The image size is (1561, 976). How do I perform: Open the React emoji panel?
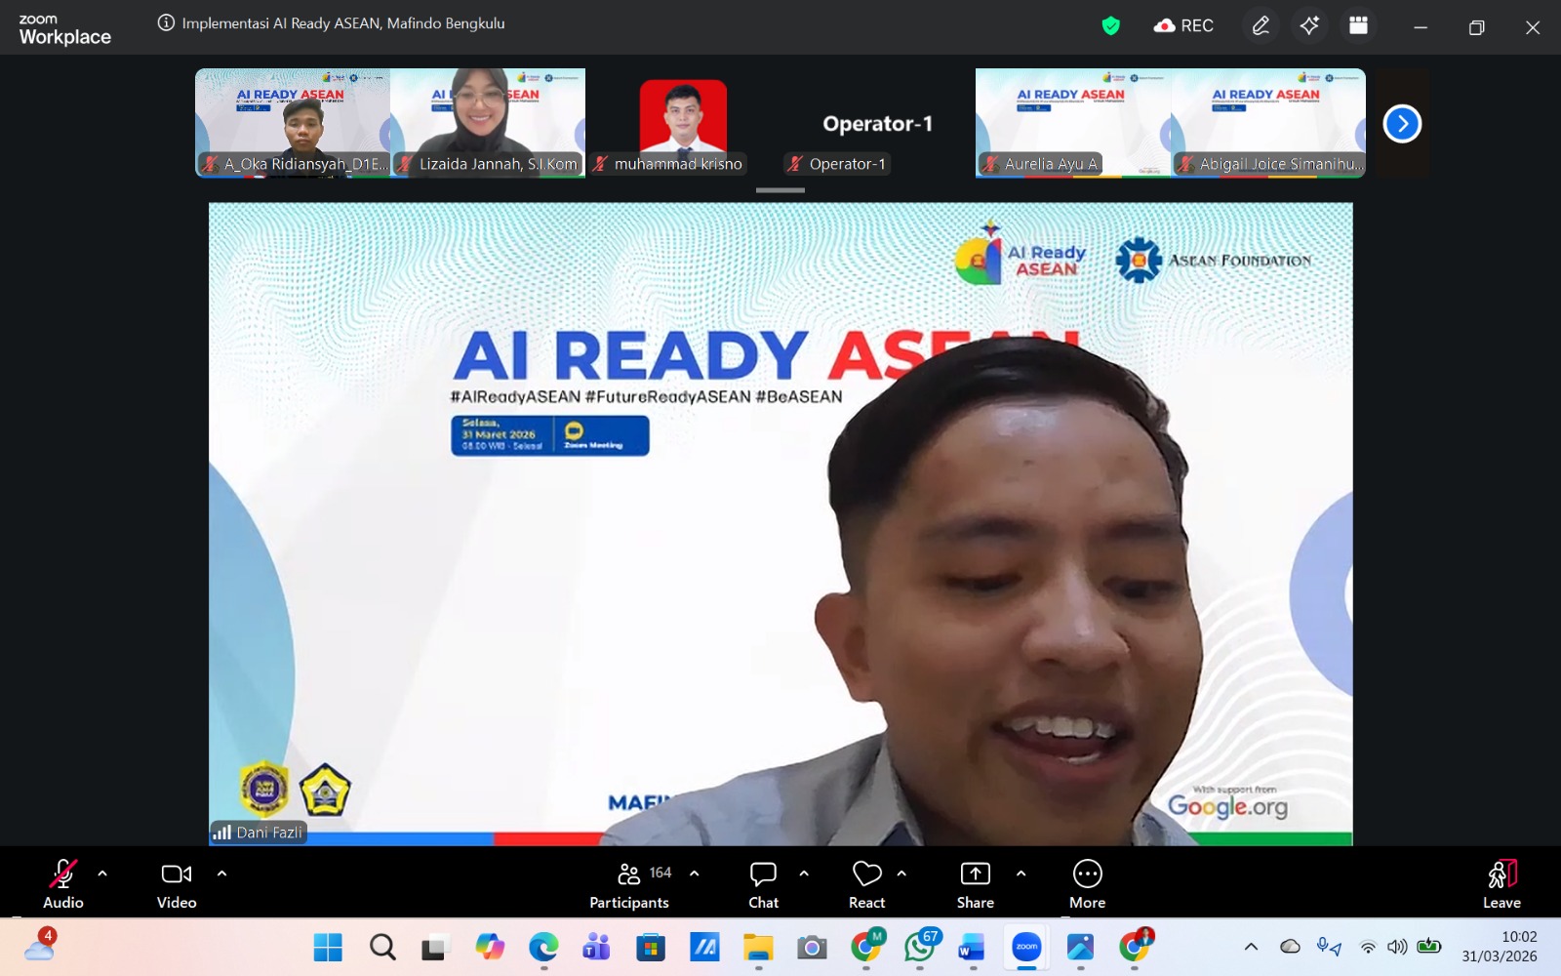coord(866,883)
